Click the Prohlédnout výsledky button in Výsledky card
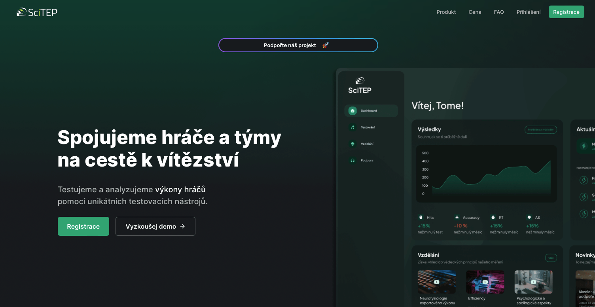This screenshot has width=595, height=307. pos(541,129)
